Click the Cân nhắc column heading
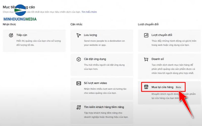202x126 pixels. coord(76,24)
